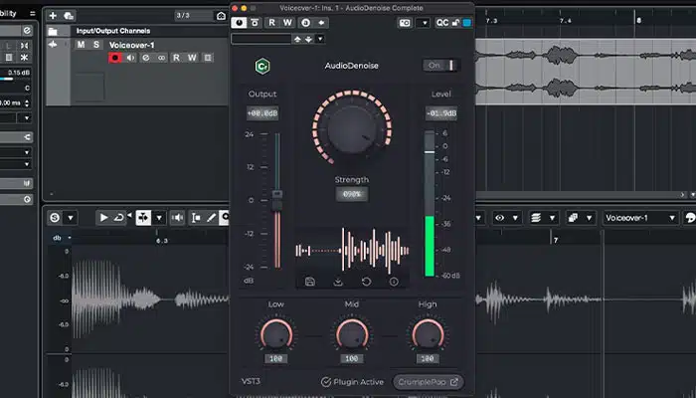Click the copy A to B arrow icon
The image size is (696, 398).
point(320,23)
